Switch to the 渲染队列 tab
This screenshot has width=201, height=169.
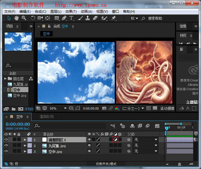coord(47,117)
